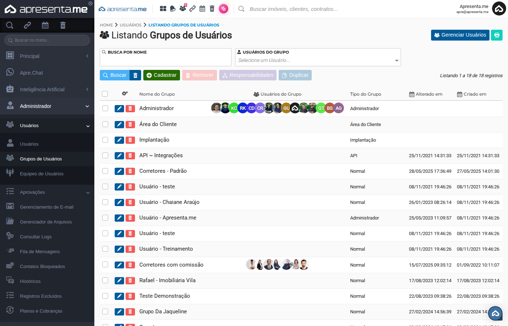This screenshot has width=508, height=326.
Task: Check the Corretores - Padrão row checkbox
Action: click(105, 171)
